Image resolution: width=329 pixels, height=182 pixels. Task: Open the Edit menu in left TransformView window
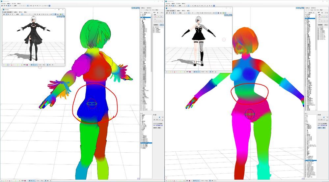click(x=9, y=4)
